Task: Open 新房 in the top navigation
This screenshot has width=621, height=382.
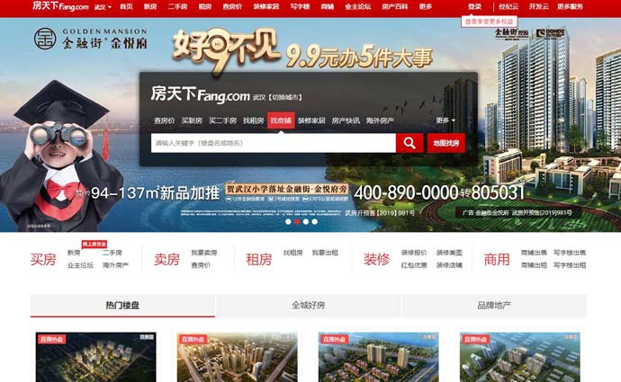Action: pos(150,6)
